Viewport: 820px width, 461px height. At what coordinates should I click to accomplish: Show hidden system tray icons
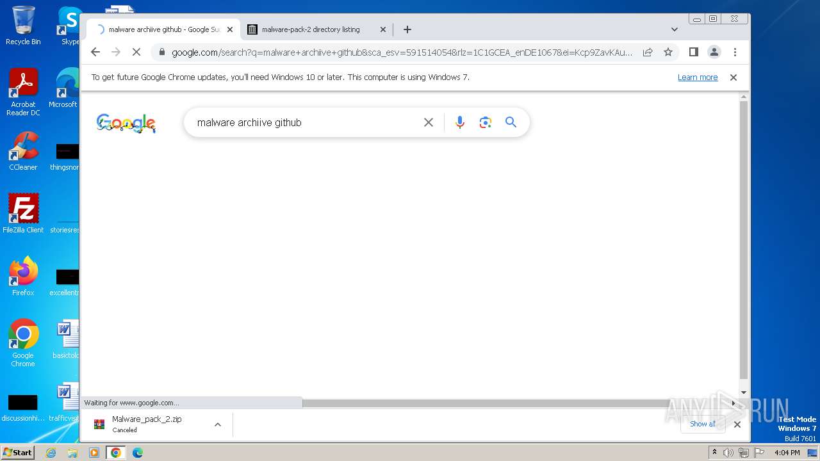click(714, 453)
